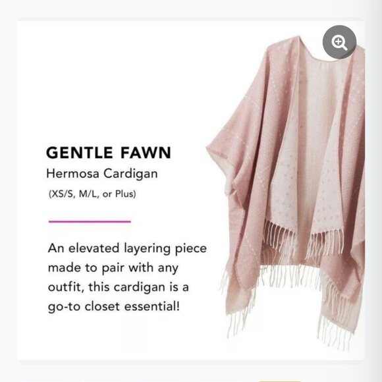This screenshot has height=382, width=382.
Task: Click the M/L size text
Action: [89, 194]
